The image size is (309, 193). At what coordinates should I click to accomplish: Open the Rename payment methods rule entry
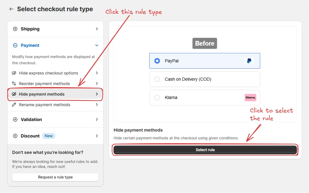[x=55, y=105]
